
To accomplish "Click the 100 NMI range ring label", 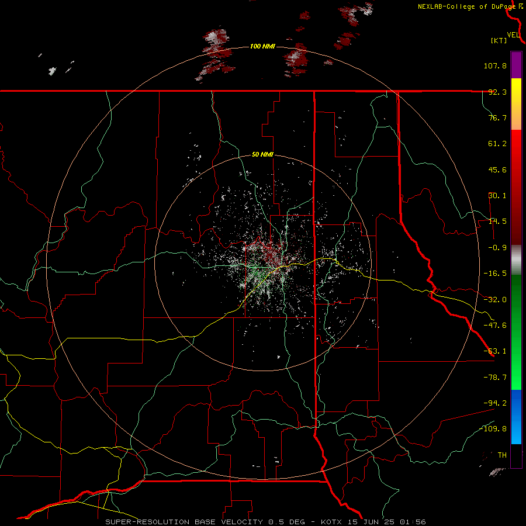I will (x=262, y=46).
